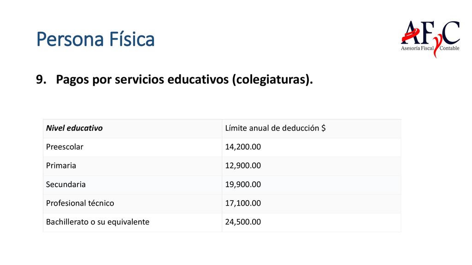This screenshot has height=265, width=472.
Task: Click the number 9 list marker
Action: click(41, 79)
